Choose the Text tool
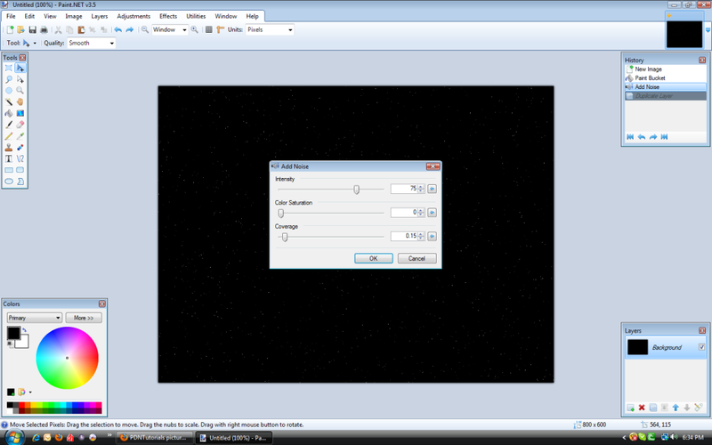The height and width of the screenshot is (445, 712). 9,158
